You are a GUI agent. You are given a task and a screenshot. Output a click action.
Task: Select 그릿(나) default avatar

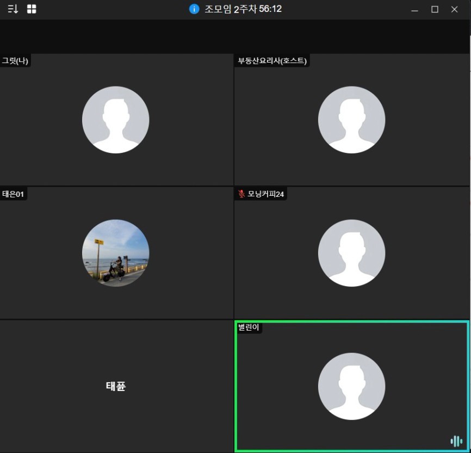pos(116,120)
